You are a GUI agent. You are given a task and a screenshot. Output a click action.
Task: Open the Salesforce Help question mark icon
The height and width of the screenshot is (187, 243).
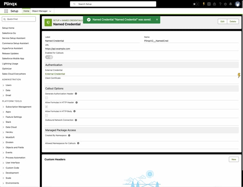pos(220,4)
